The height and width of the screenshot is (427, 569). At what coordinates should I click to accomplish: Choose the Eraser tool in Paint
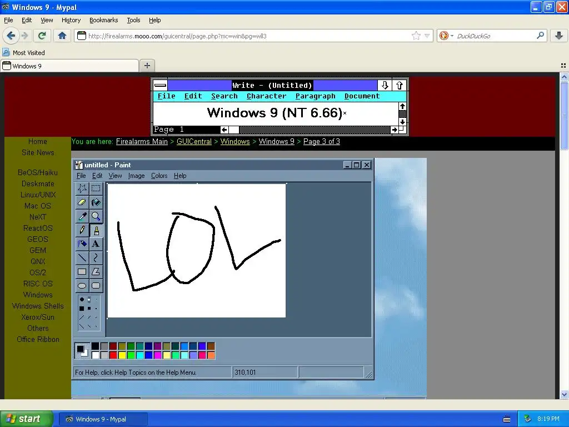click(82, 202)
